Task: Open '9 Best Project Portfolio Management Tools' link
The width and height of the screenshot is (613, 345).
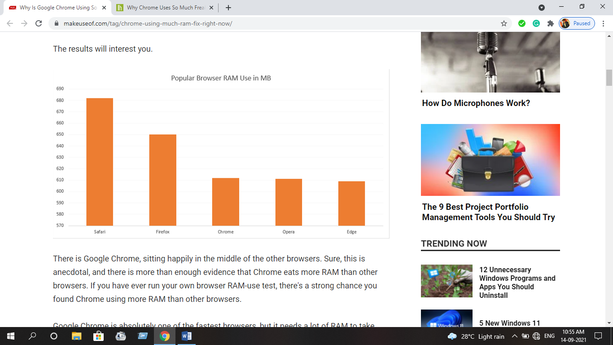Action: click(488, 212)
